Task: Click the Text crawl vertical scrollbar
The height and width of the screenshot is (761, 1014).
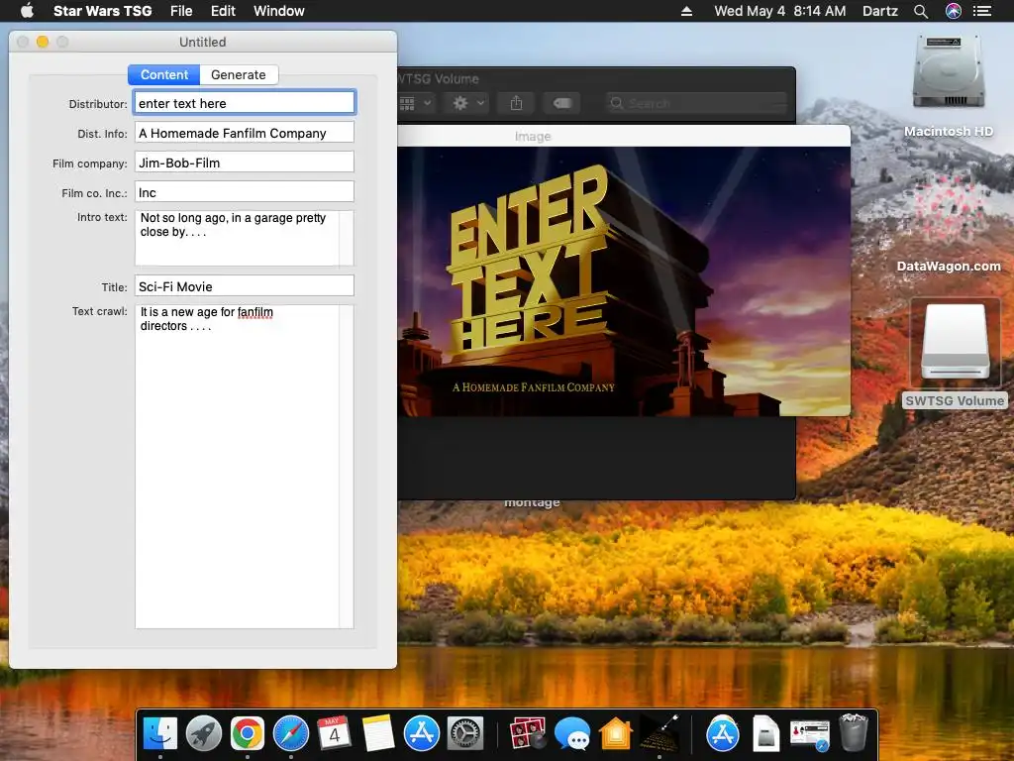Action: click(x=347, y=467)
